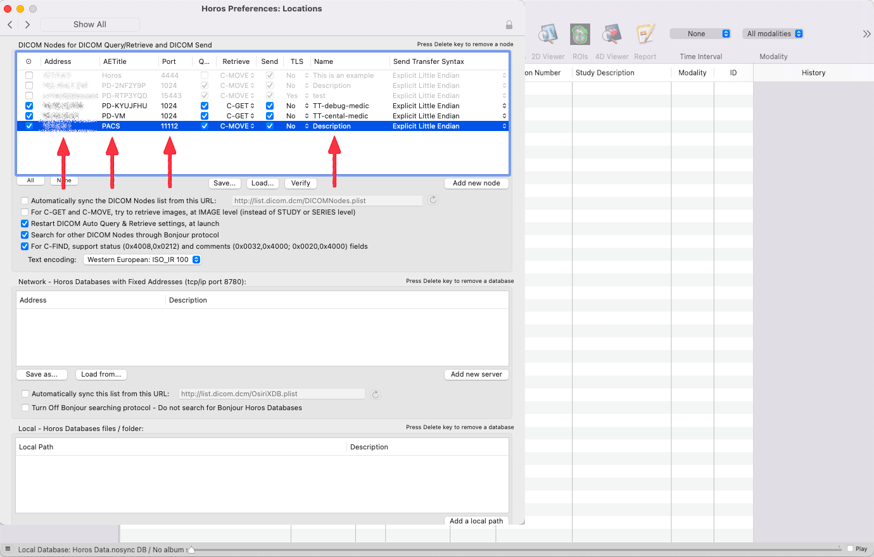Screen dimensions: 874x557
Task: Select the ROIs toolbar icon
Action: pos(579,34)
